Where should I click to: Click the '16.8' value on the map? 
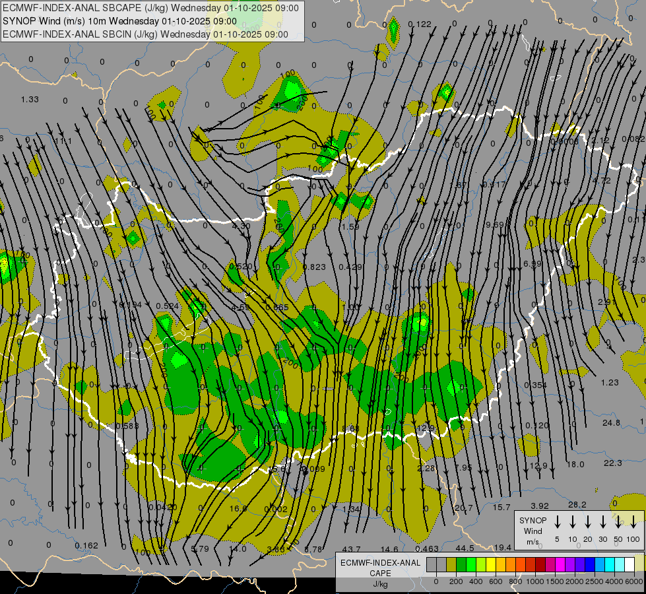coord(238,509)
